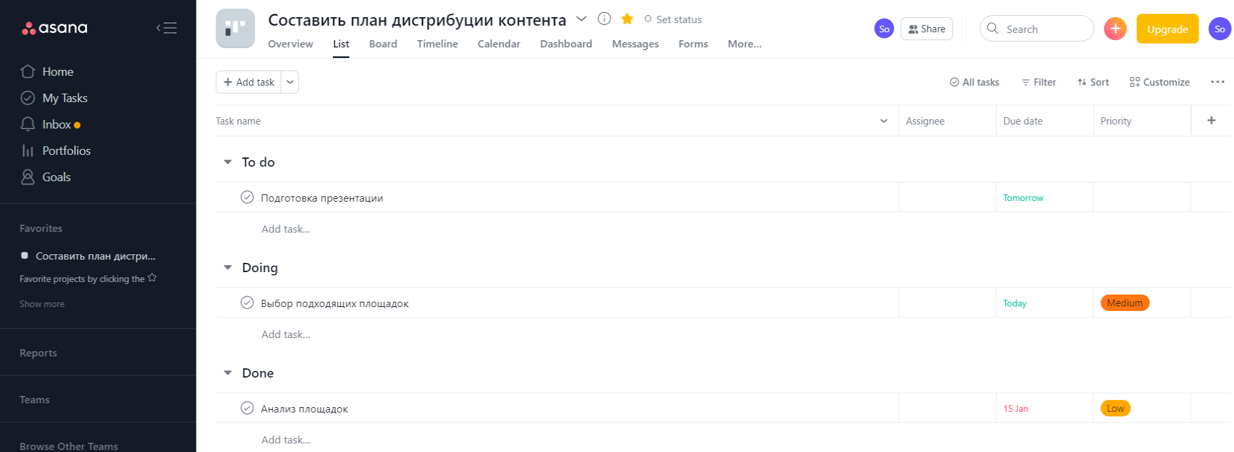Switch to the Board tab
Image resolution: width=1234 pixels, height=452 pixels.
[x=382, y=44]
